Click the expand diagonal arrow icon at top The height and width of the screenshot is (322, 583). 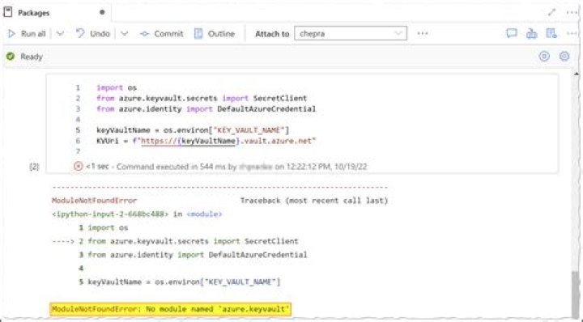(x=551, y=13)
